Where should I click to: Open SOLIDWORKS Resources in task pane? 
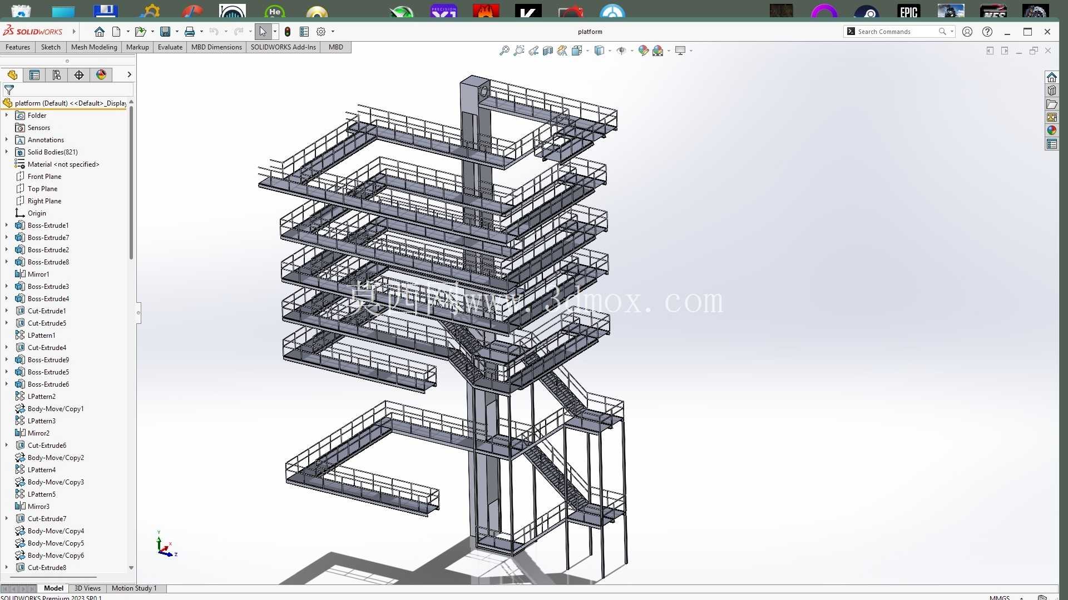click(1051, 77)
